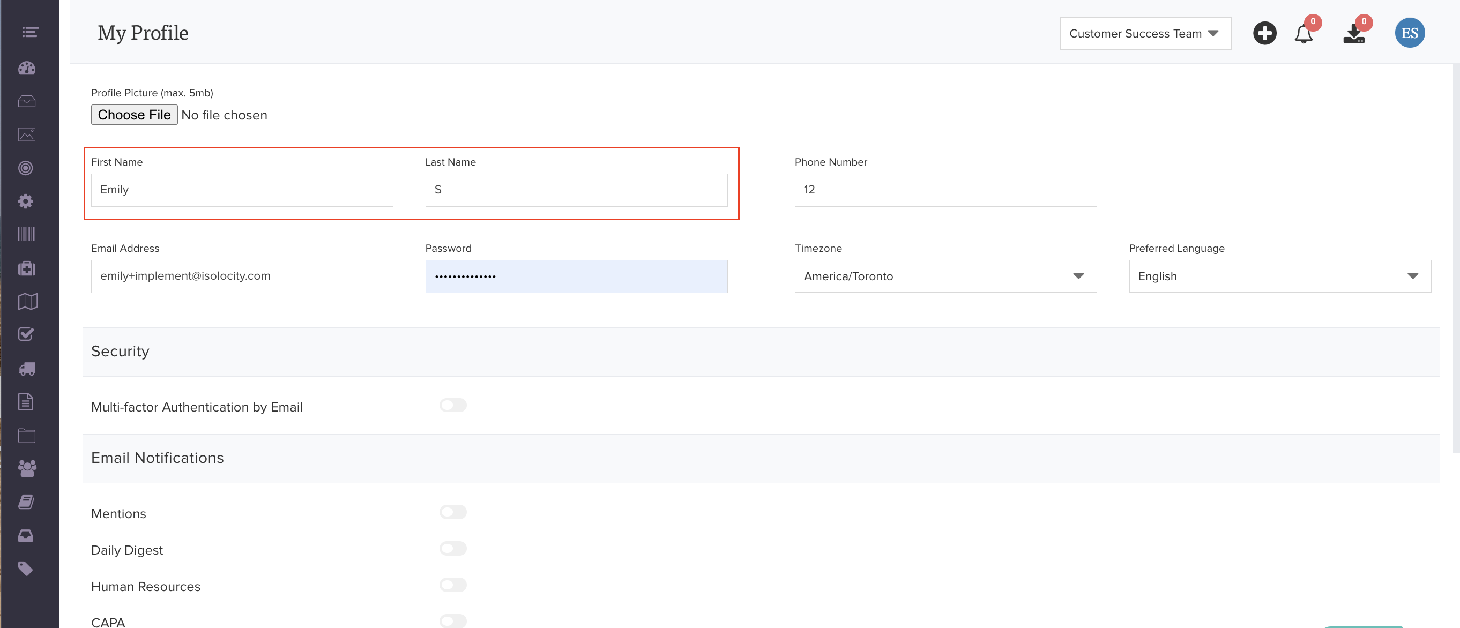
Task: Expand the Preferred Language dropdown
Action: point(1279,276)
